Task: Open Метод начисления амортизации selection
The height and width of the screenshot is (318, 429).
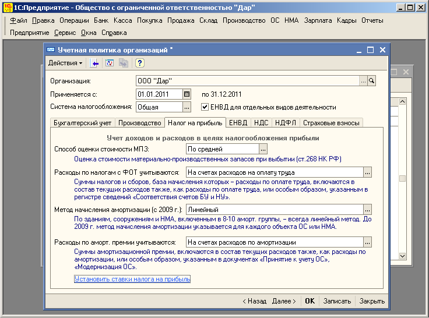Action: (367, 210)
